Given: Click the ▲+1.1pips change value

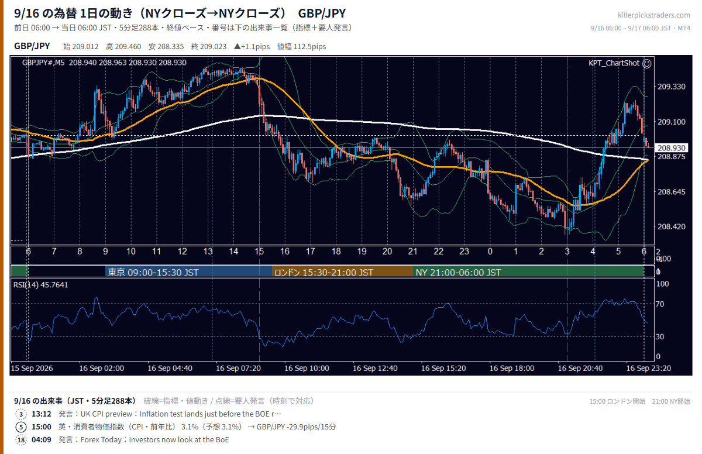Looking at the screenshot, I should click(x=252, y=47).
